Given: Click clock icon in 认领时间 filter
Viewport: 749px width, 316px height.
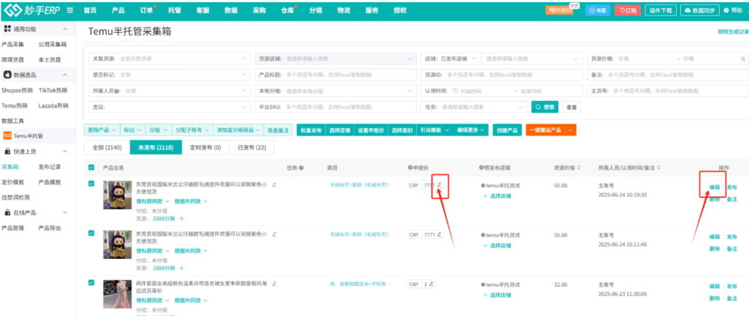Looking at the screenshot, I should pos(455,91).
